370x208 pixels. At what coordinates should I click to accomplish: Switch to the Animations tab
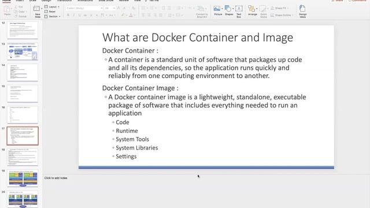point(85,1)
